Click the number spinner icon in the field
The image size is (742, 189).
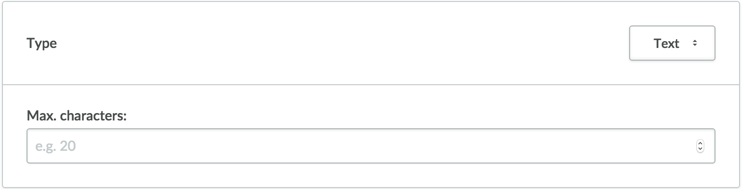click(700, 146)
